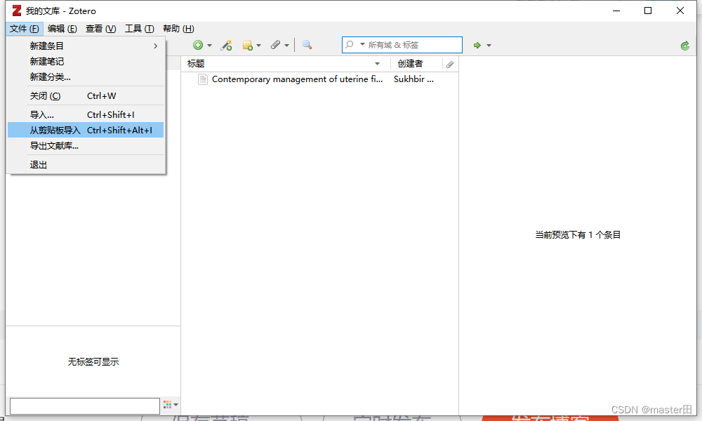
Task: Expand the Locate dropdown arrow
Action: coord(489,46)
